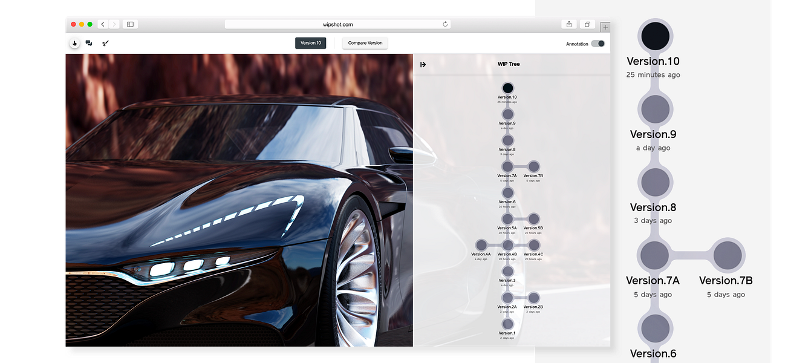Image resolution: width=788 pixels, height=363 pixels.
Task: Select the Version.5B tree node
Action: (533, 219)
